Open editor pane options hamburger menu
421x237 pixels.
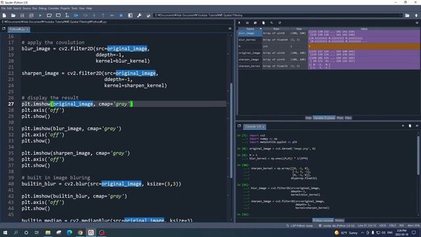[x=230, y=28]
